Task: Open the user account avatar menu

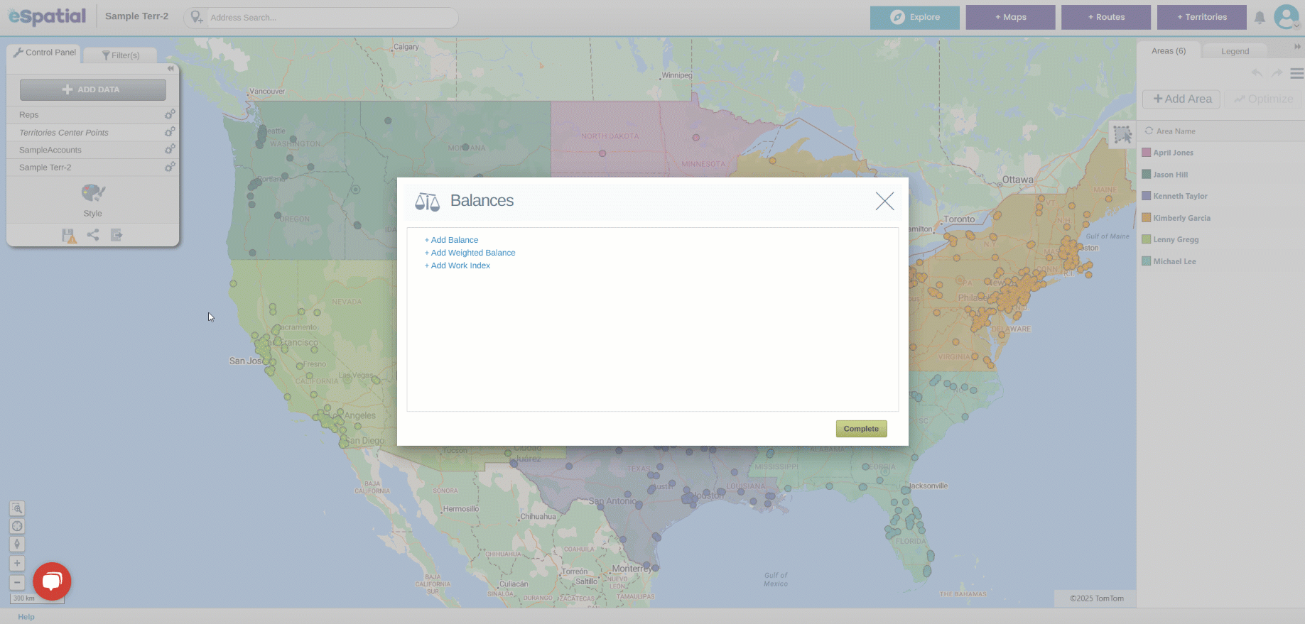Action: click(1287, 17)
